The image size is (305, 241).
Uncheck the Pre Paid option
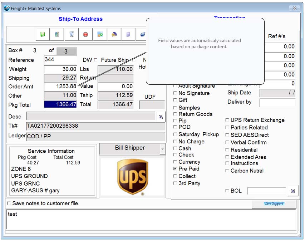point(176,169)
